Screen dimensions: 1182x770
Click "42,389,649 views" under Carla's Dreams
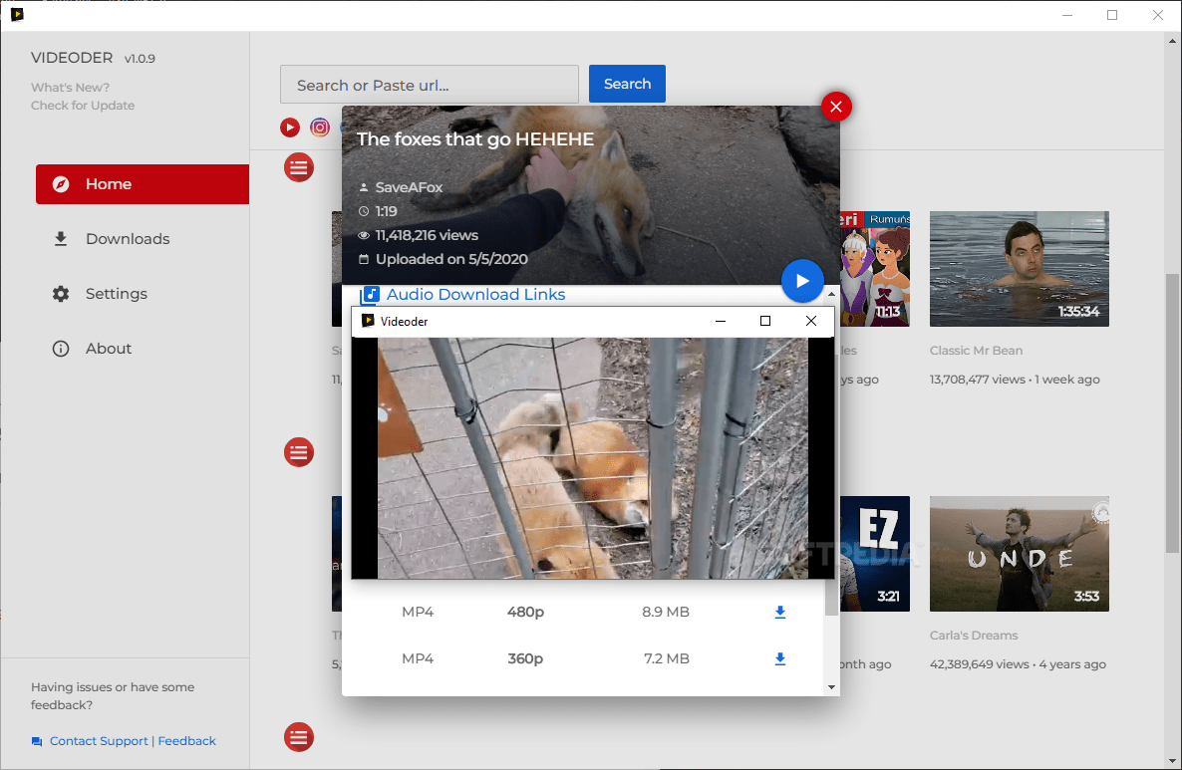point(980,664)
